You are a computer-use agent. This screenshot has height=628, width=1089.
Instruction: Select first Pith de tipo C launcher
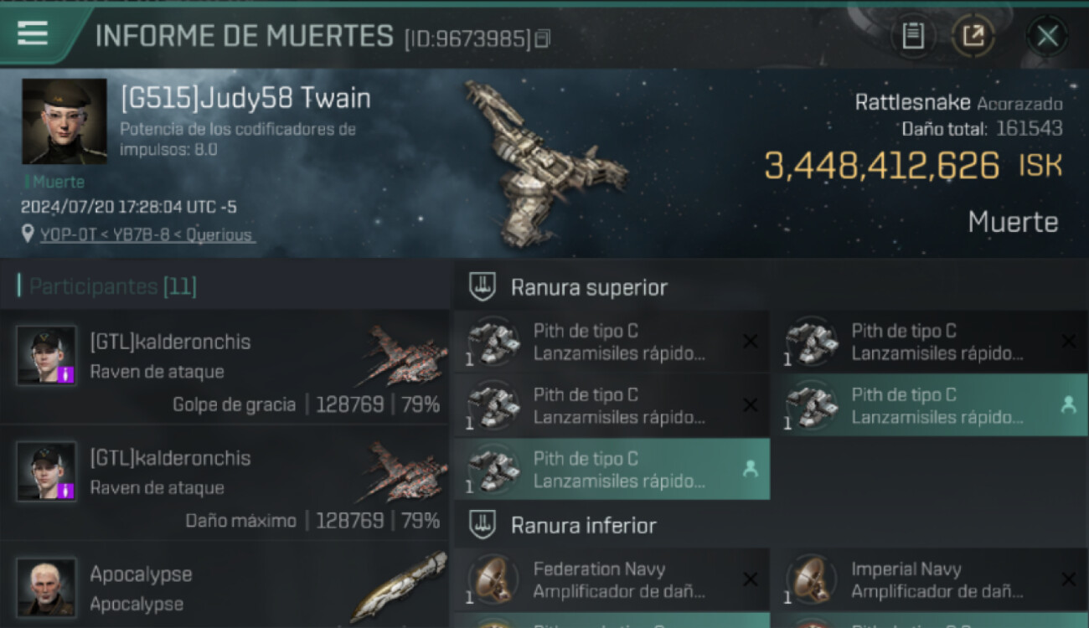pos(612,342)
